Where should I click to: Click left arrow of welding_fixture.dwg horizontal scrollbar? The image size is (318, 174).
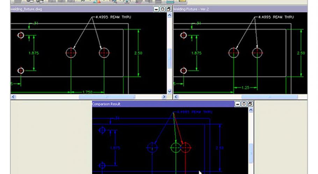tap(13, 97)
